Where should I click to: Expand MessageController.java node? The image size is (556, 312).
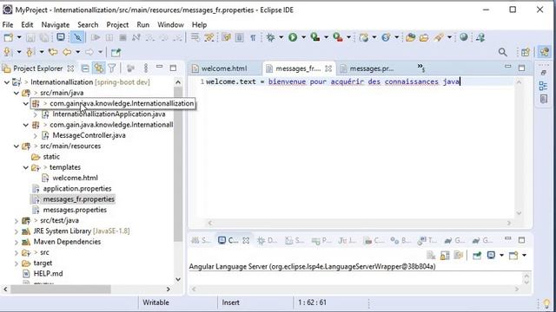tap(35, 135)
